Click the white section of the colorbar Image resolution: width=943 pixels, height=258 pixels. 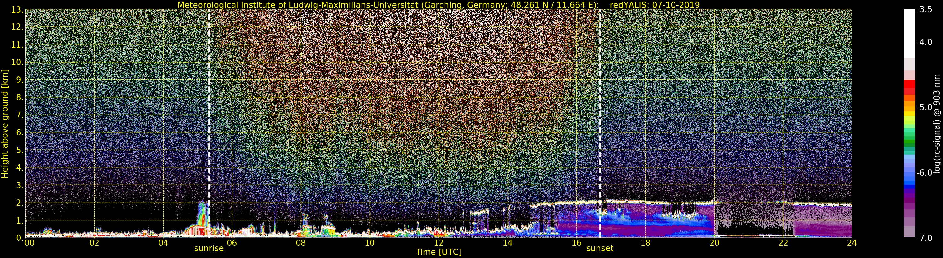click(x=909, y=34)
